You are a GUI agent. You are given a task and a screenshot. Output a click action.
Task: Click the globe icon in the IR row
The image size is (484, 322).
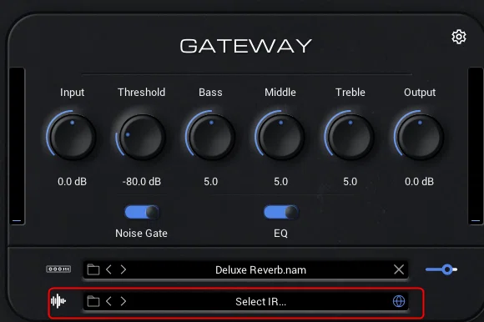pos(399,301)
